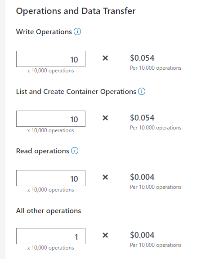Click the $0.004 price for All other operations

pos(142,235)
